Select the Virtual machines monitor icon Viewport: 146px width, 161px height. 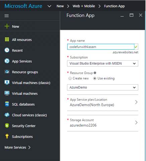point(7,93)
